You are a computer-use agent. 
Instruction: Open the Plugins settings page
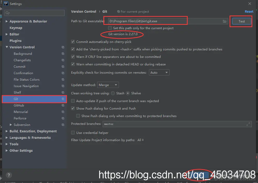pos(16,41)
